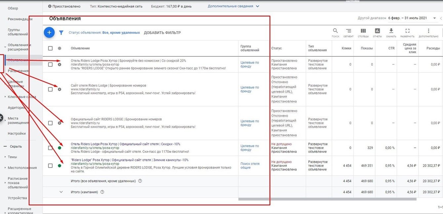The width and height of the screenshot is (443, 214).
Task: Click the blue plus button to add an ad
Action: click(49, 32)
